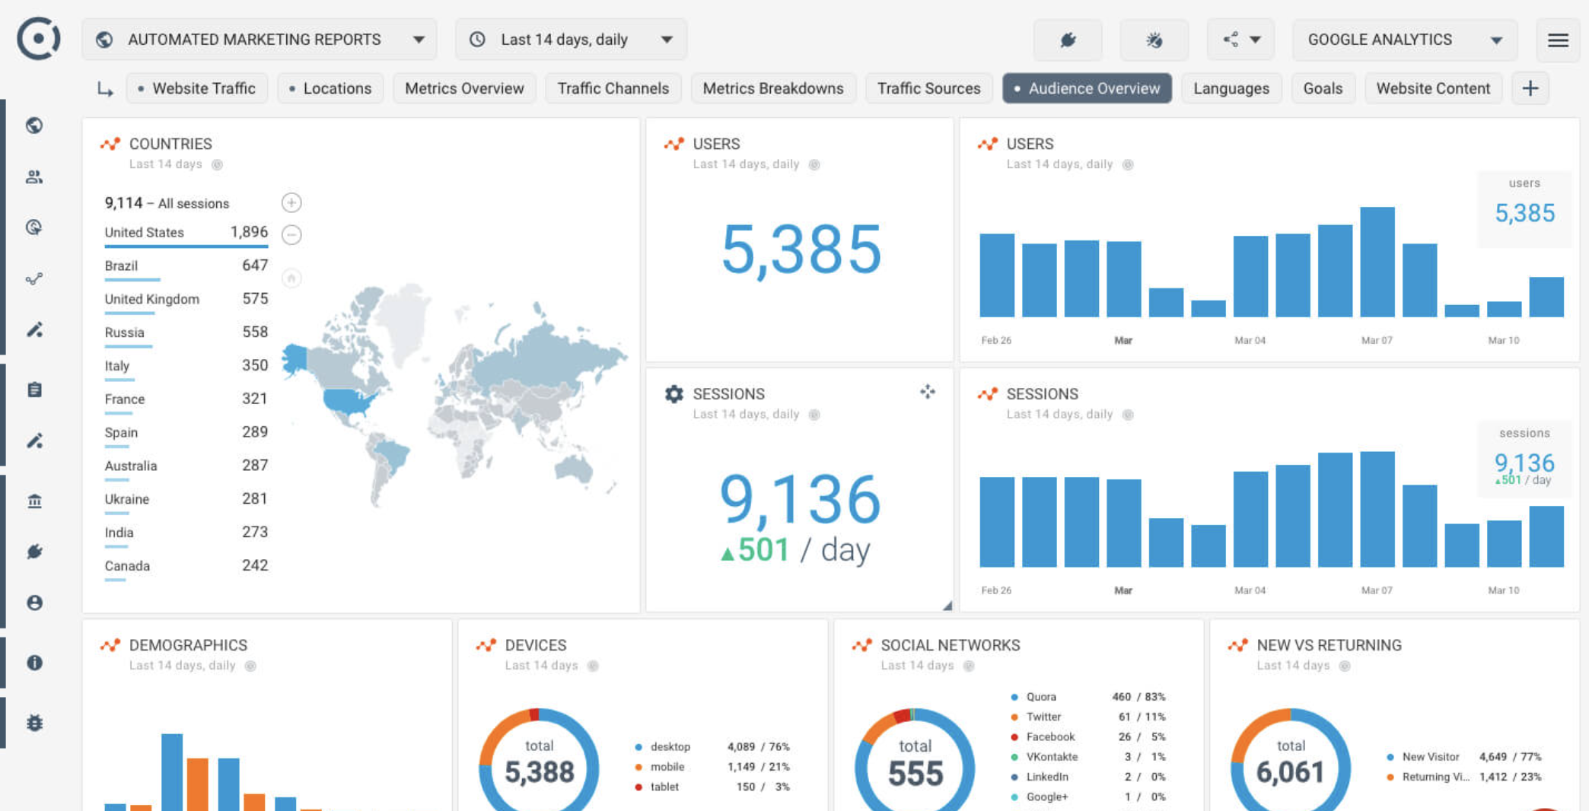Viewport: 1589px width, 811px height.
Task: Click the Quora colored dot in Social Networks legend
Action: [1013, 696]
